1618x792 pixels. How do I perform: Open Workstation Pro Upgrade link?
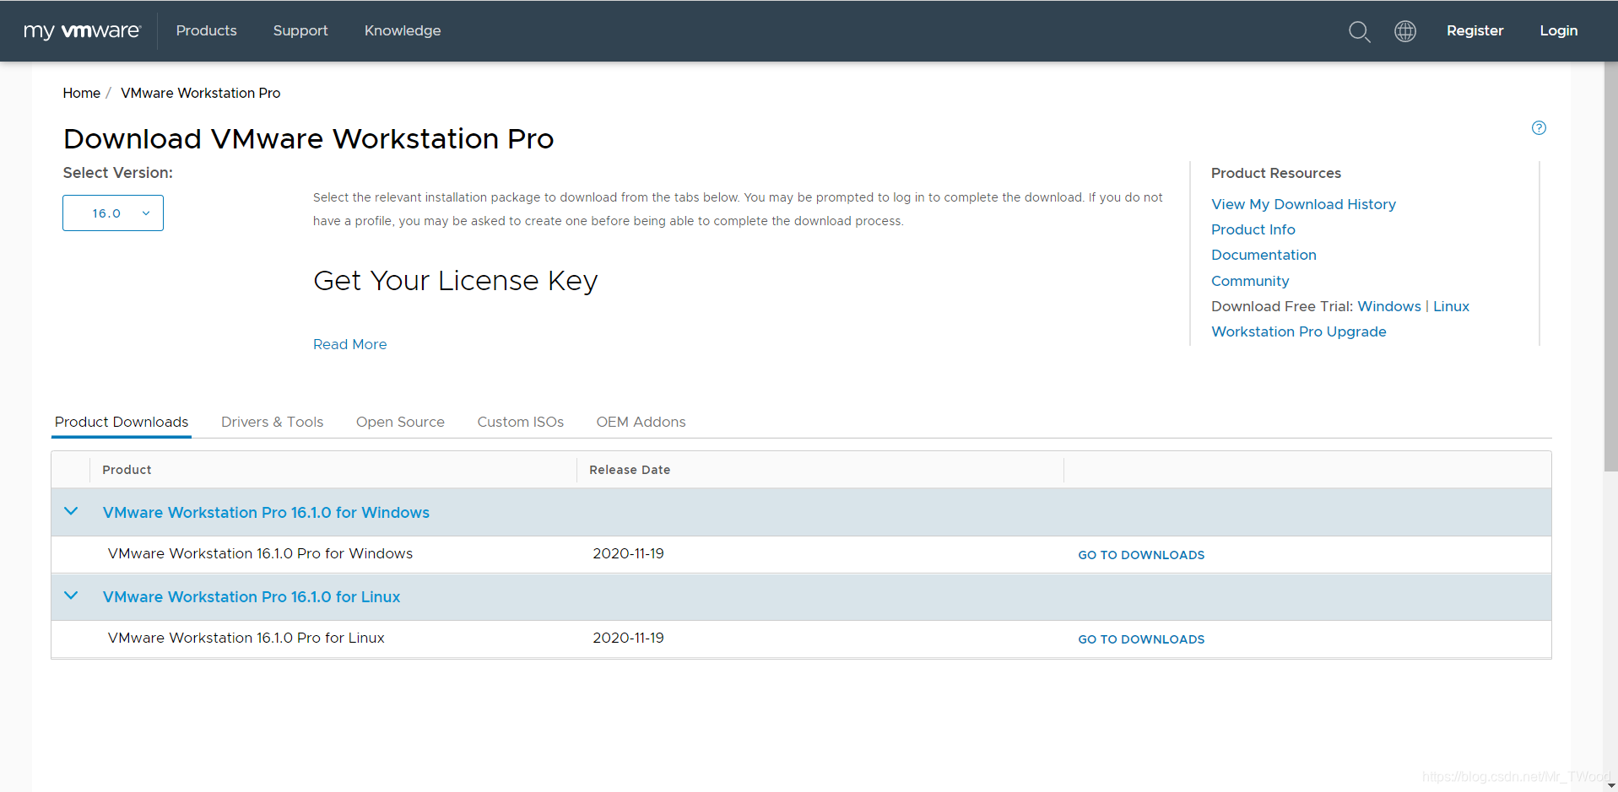1298,331
